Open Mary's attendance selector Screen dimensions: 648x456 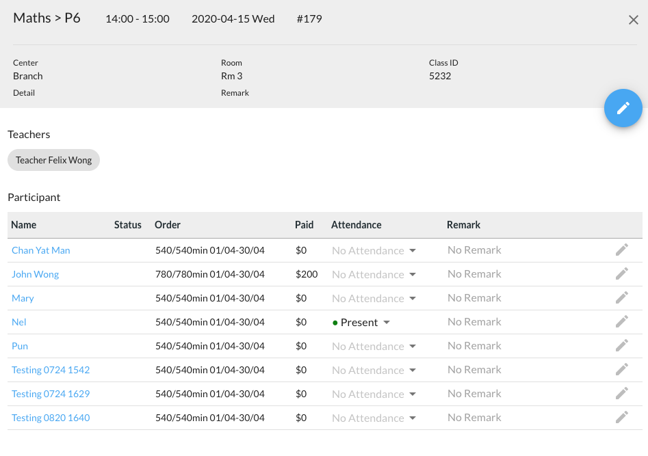tap(374, 299)
